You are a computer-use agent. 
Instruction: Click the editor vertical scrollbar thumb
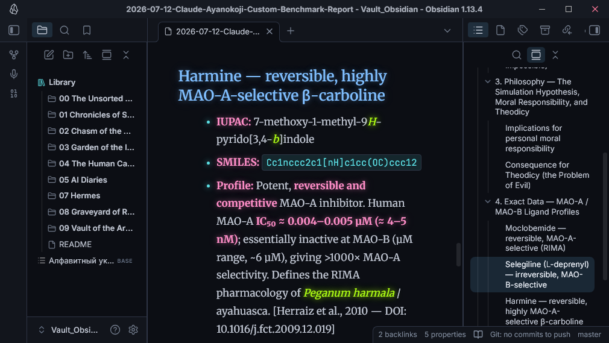pos(458,254)
